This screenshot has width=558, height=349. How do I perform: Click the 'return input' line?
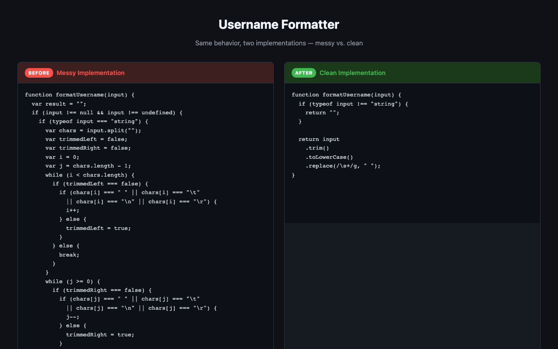[319, 139]
